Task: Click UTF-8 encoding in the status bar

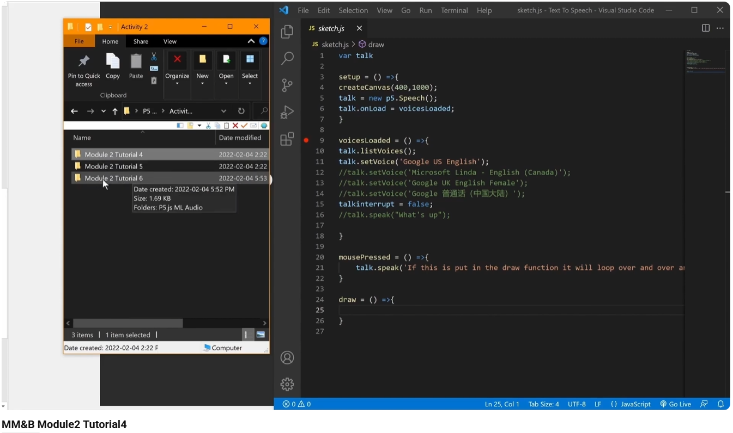Action: [577, 404]
